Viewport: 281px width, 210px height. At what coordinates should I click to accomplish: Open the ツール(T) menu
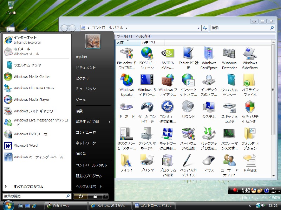[124, 36]
